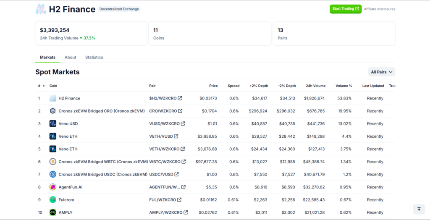Open AMPLY coin link
The height and width of the screenshot is (220, 430).
coord(66,212)
